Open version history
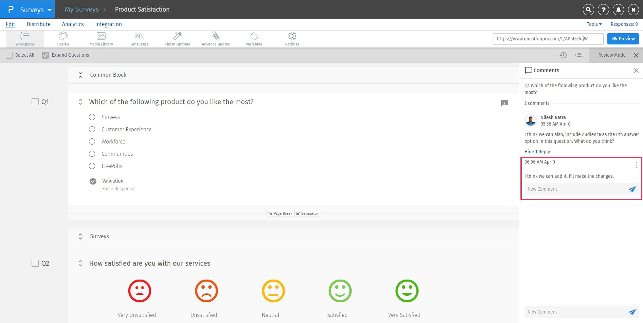643x323 pixels. pos(564,55)
